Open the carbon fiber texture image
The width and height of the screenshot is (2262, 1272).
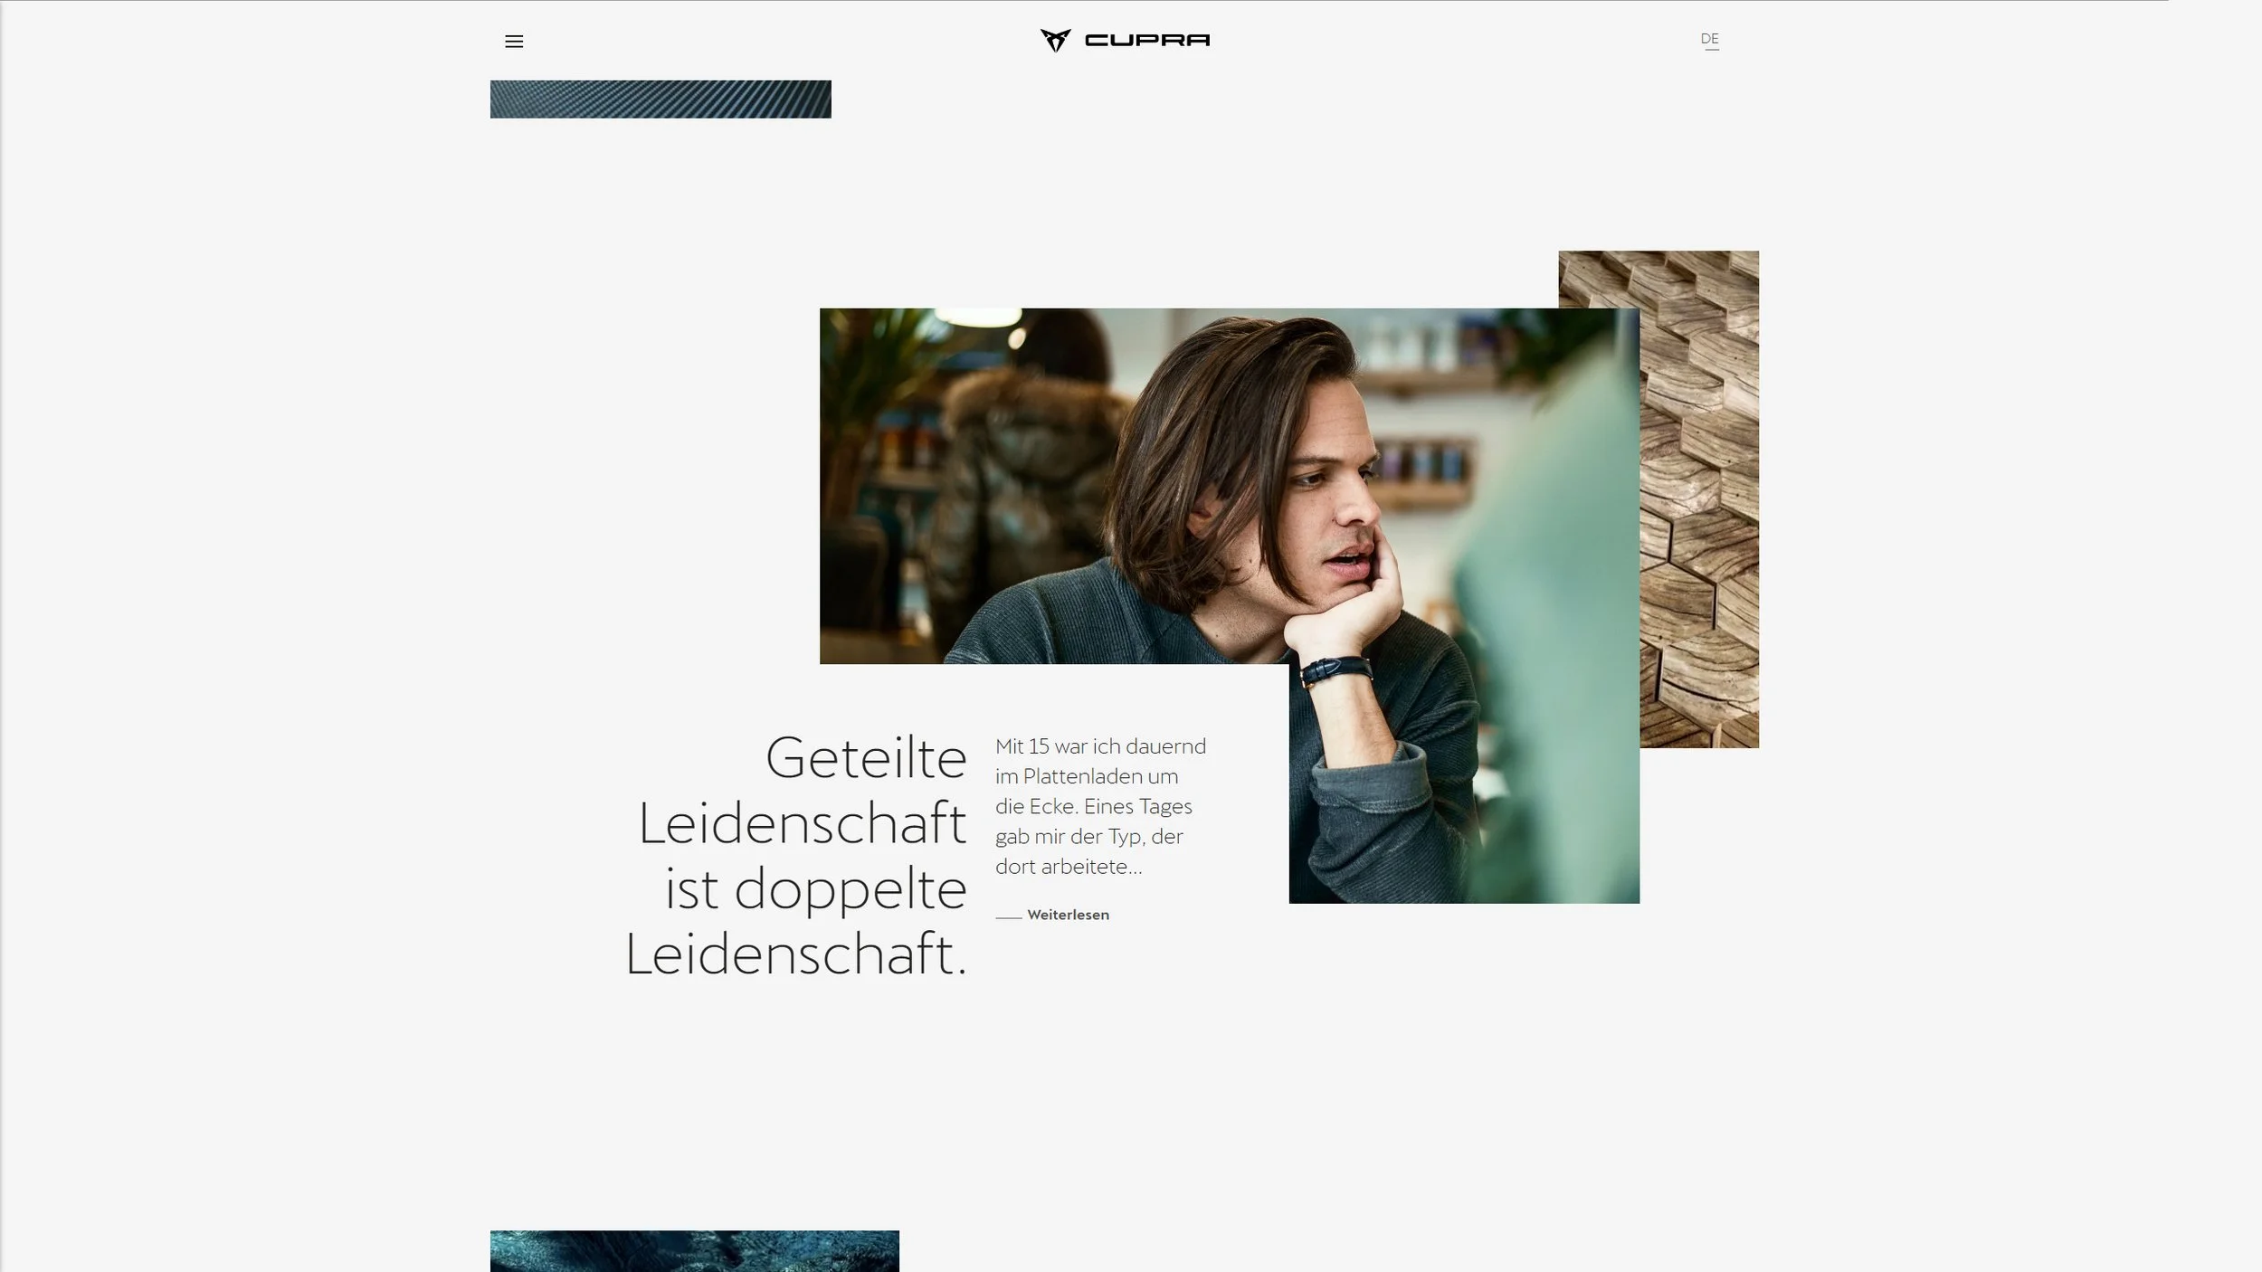point(661,100)
